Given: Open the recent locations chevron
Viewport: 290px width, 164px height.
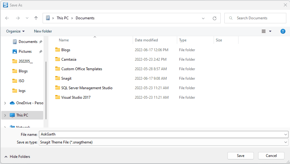Looking at the screenshot, I should (27, 18).
